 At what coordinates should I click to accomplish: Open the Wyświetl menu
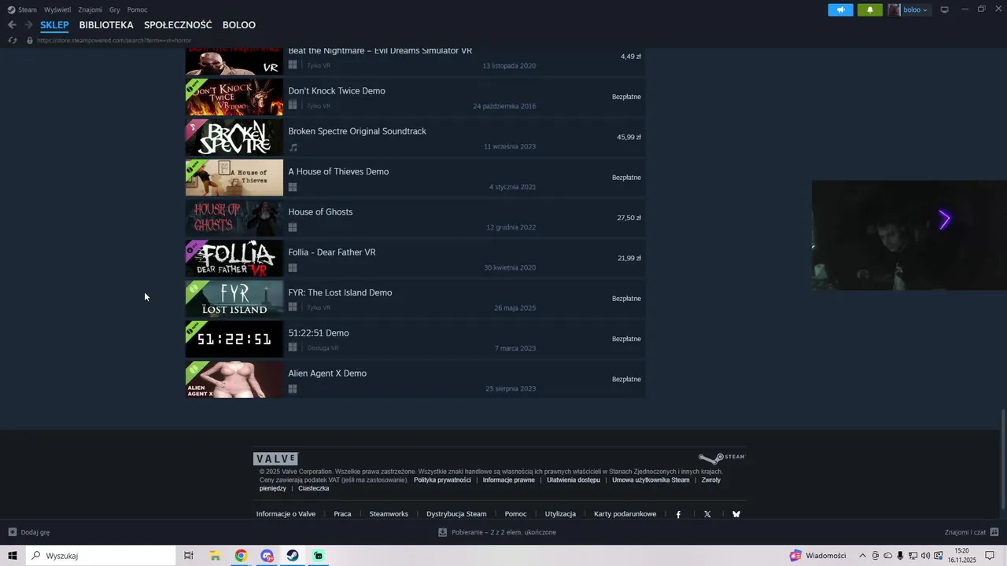point(57,9)
